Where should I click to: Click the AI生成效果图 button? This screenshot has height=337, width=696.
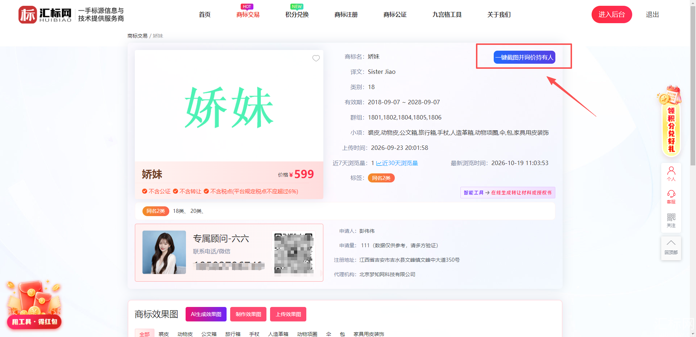coord(206,314)
